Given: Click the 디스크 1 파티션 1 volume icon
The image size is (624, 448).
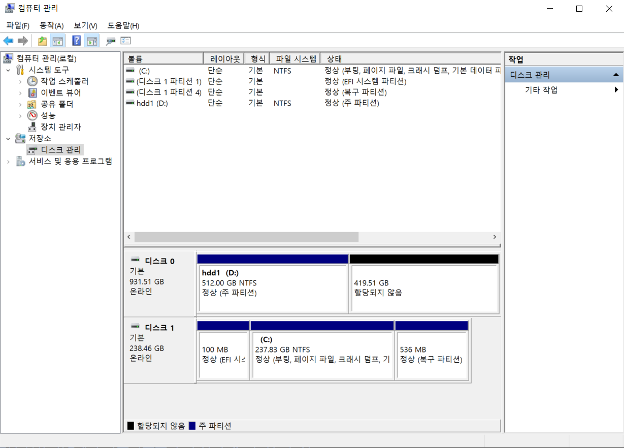Looking at the screenshot, I should [130, 81].
